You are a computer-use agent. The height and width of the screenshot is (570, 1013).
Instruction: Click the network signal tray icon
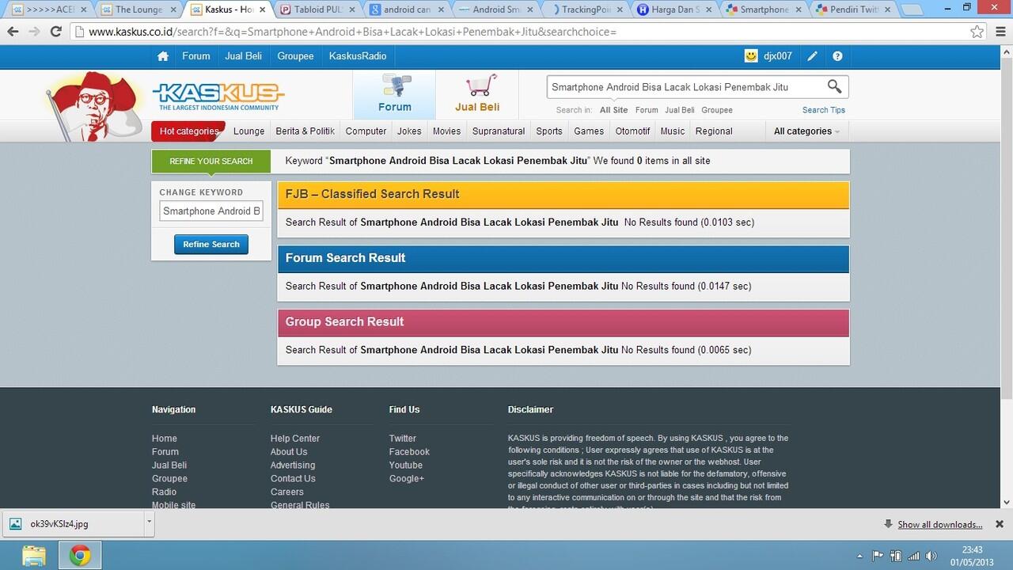913,556
